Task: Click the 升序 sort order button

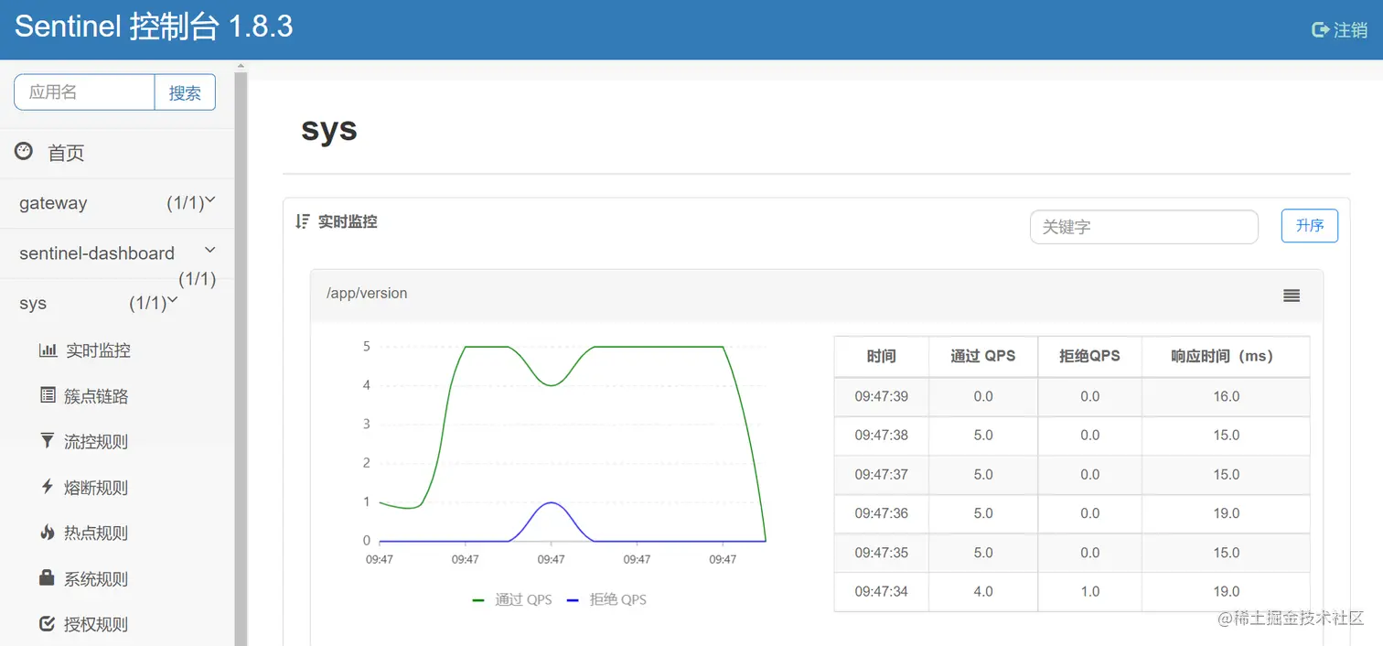Action: (x=1310, y=226)
